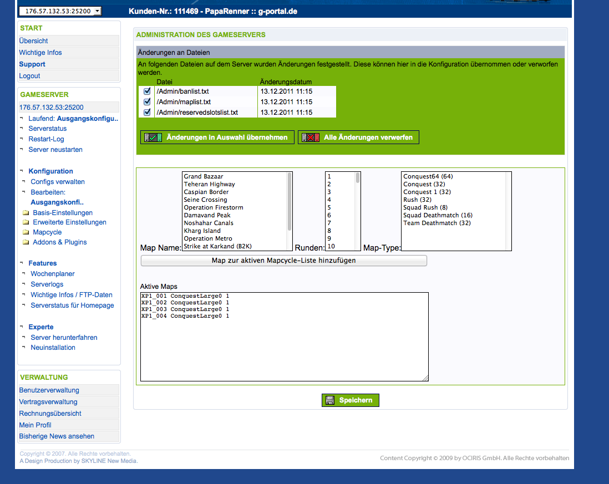Image resolution: width=609 pixels, height=484 pixels.
Task: Click folder icon beside Basis-Einstellungen
Action: click(26, 213)
